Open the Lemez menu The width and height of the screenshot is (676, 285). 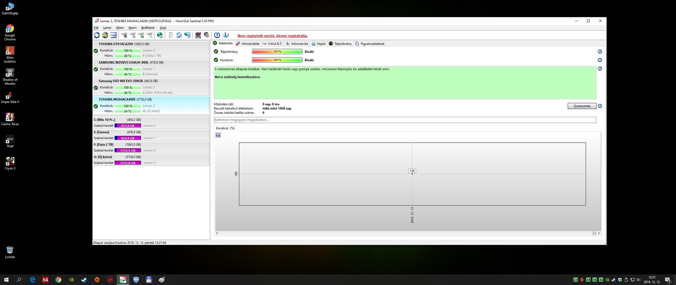[x=107, y=28]
